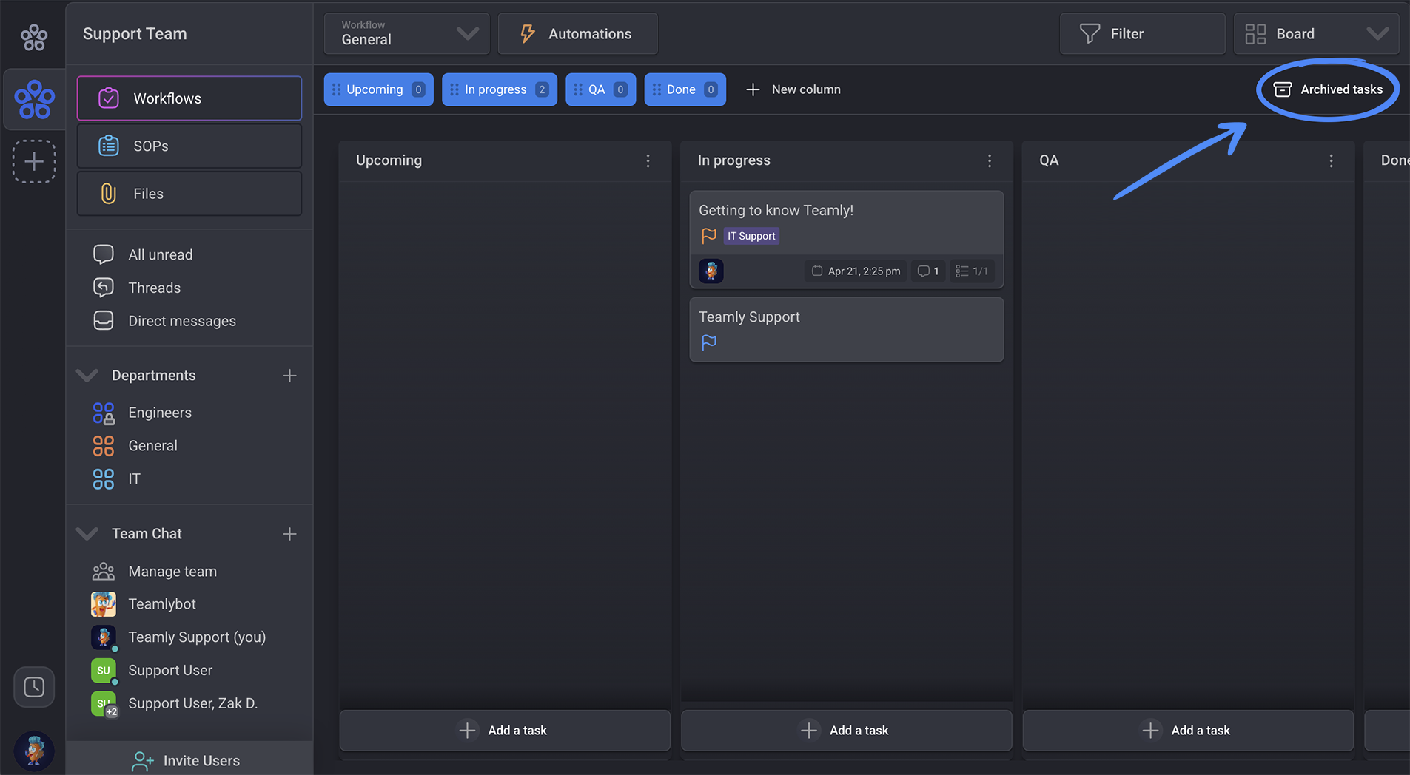This screenshot has height=775, width=1410.
Task: Add a new workspace with dashed plus icon
Action: [34, 161]
